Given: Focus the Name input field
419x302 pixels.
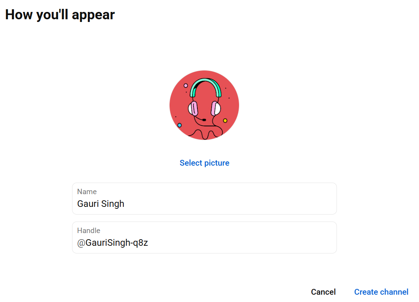Looking at the screenshot, I should point(204,198).
